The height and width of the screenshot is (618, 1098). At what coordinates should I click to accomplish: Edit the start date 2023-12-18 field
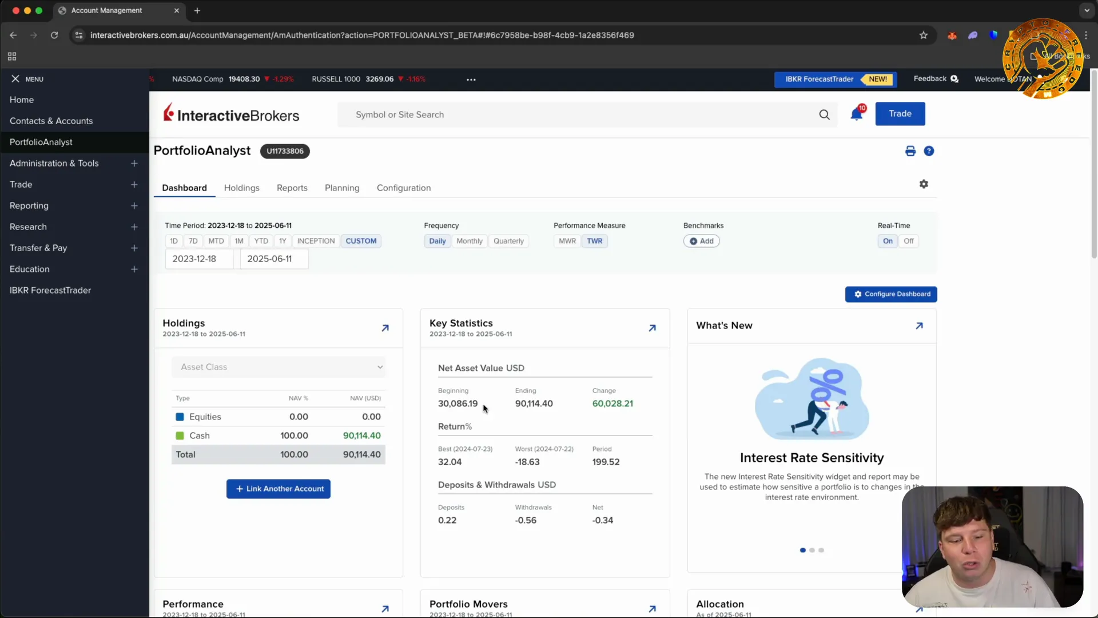pos(199,259)
